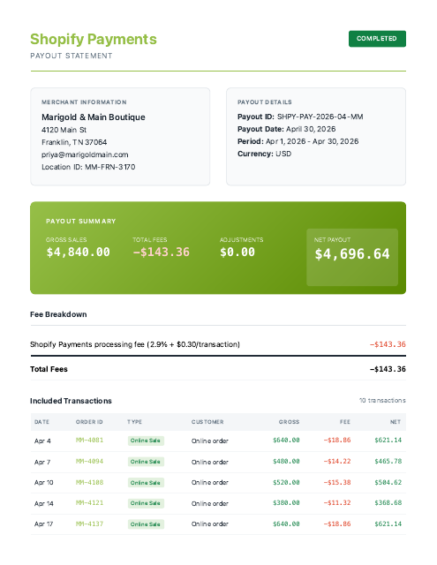Click the Apr 14 date cell
This screenshot has height=565, width=437.
(43, 503)
